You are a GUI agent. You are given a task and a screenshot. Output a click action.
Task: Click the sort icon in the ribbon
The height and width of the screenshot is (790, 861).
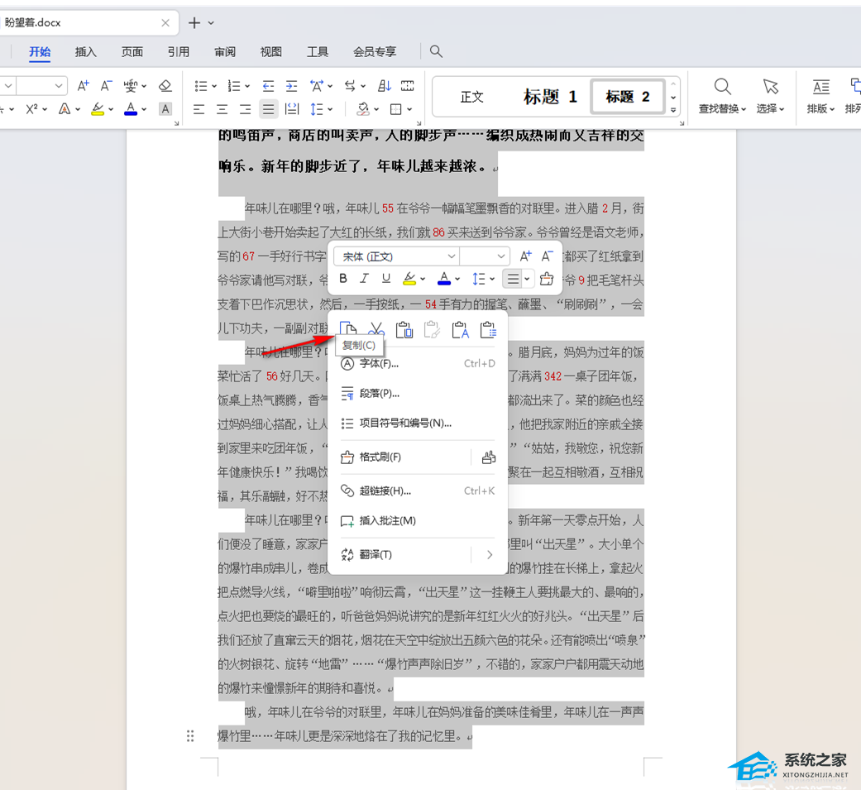pos(385,86)
